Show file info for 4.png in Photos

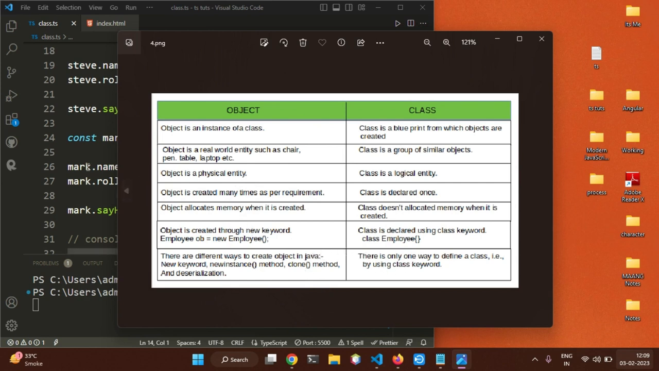[341, 43]
